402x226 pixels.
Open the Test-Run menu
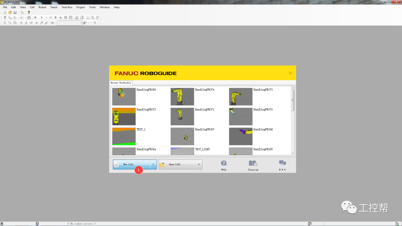click(67, 7)
